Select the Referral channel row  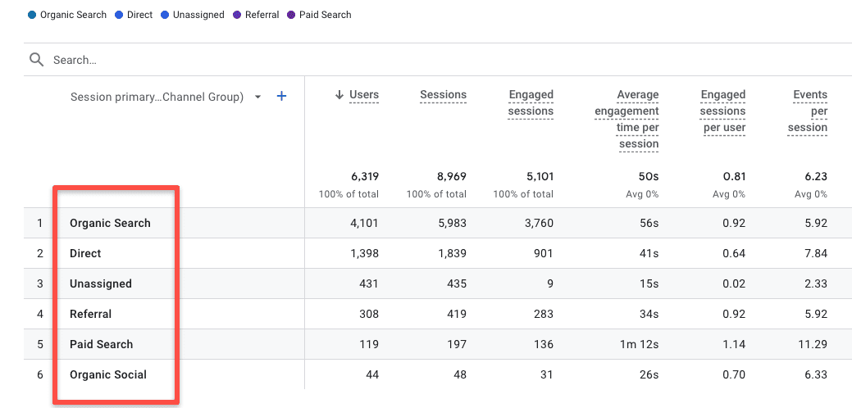tap(90, 314)
